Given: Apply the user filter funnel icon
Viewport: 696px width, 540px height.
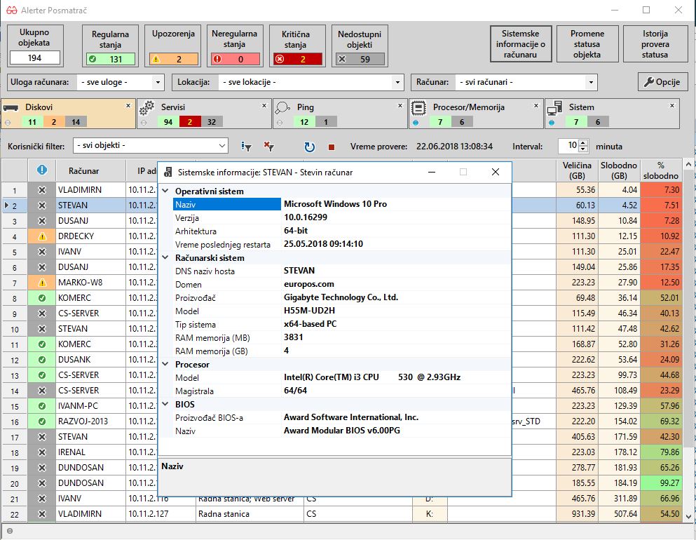Looking at the screenshot, I should 246,146.
